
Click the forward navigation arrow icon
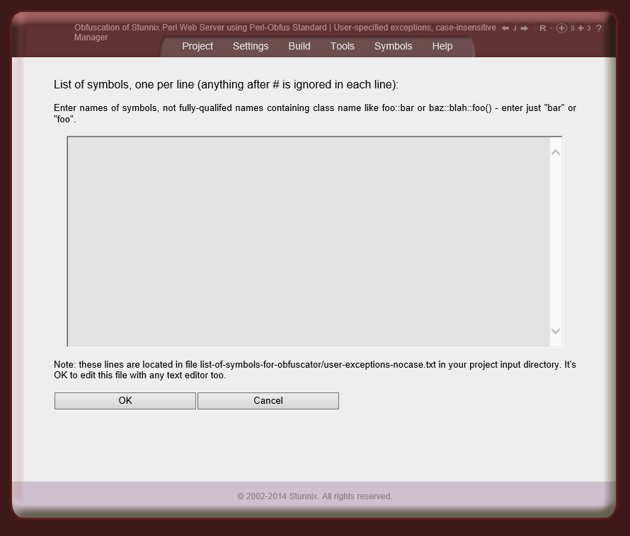point(524,28)
